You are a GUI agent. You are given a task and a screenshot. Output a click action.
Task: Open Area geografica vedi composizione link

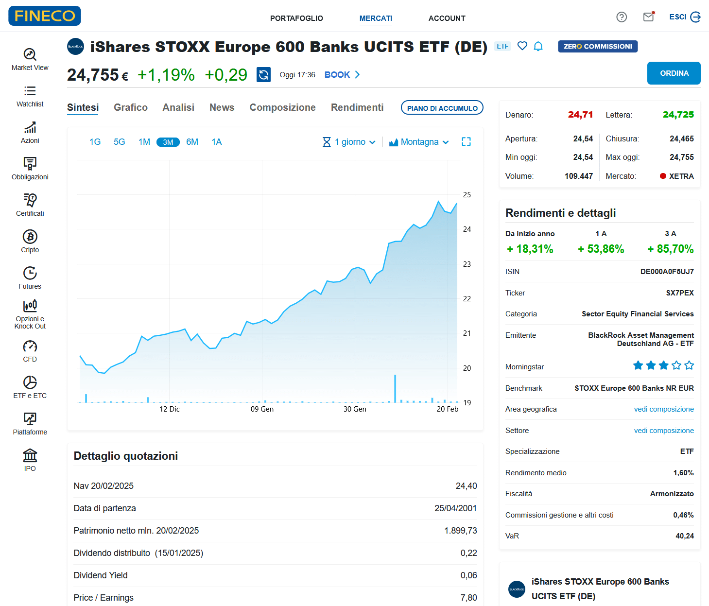click(x=664, y=409)
